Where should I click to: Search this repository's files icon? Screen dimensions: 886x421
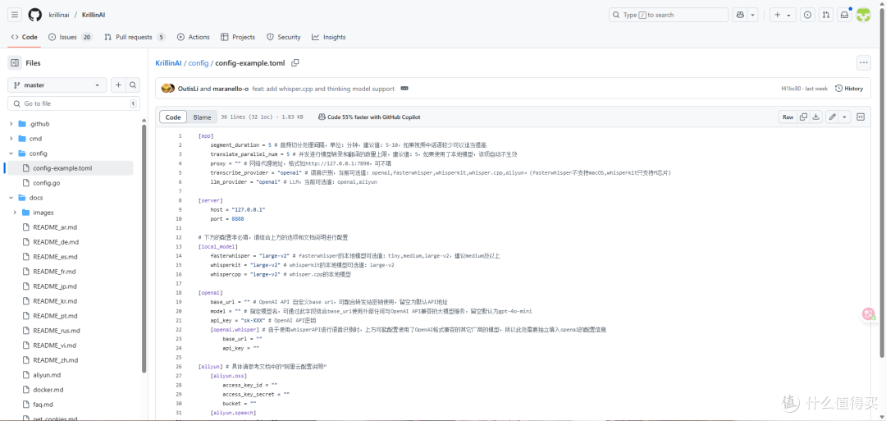click(x=133, y=85)
